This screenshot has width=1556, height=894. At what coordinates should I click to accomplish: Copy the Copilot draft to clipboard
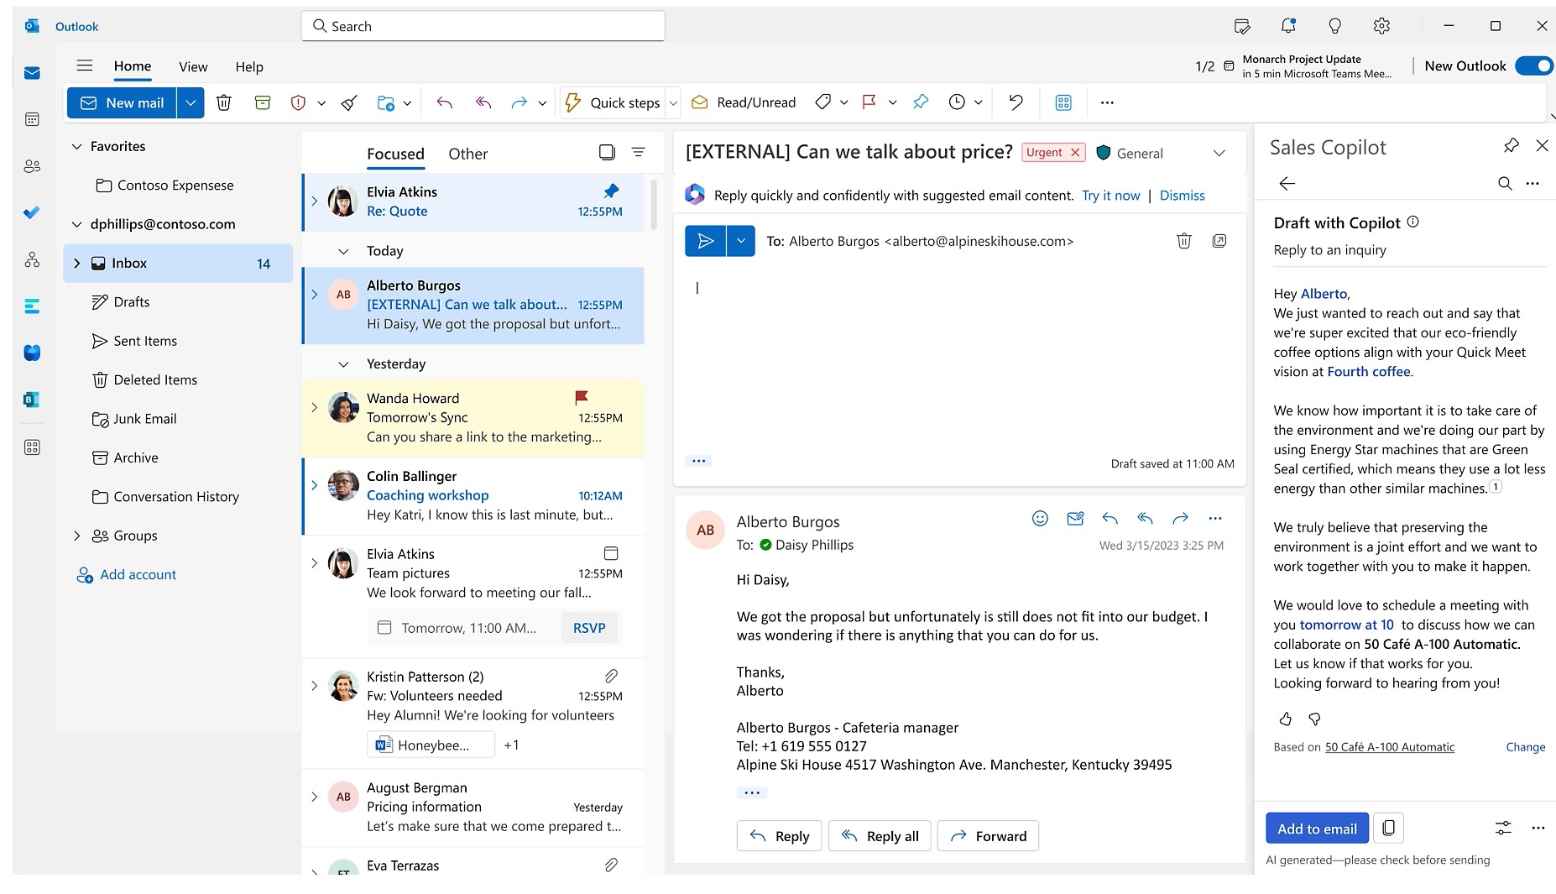pyautogui.click(x=1388, y=828)
